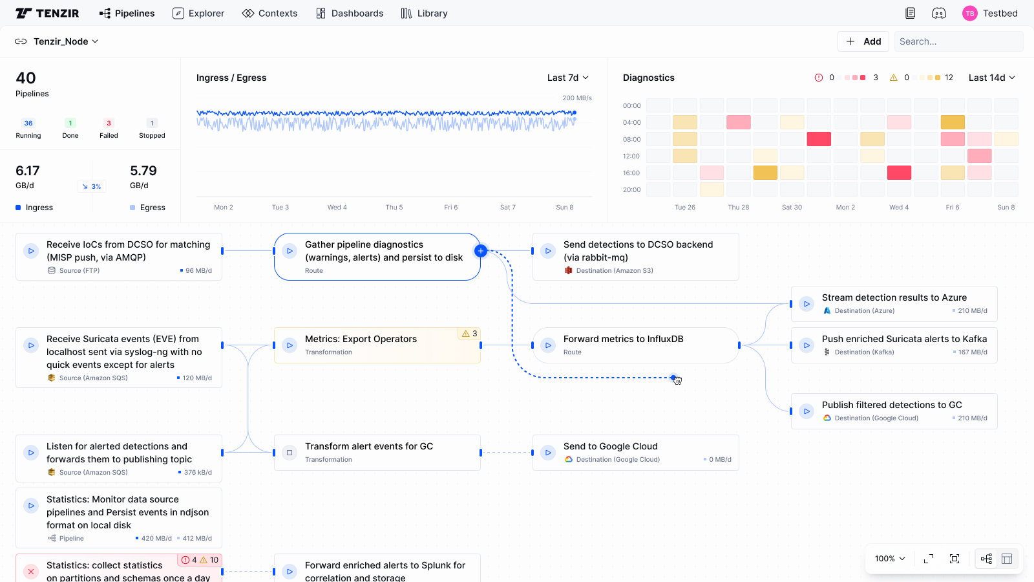
Task: Expand the Tenzir_Node selector chevron
Action: tap(96, 41)
